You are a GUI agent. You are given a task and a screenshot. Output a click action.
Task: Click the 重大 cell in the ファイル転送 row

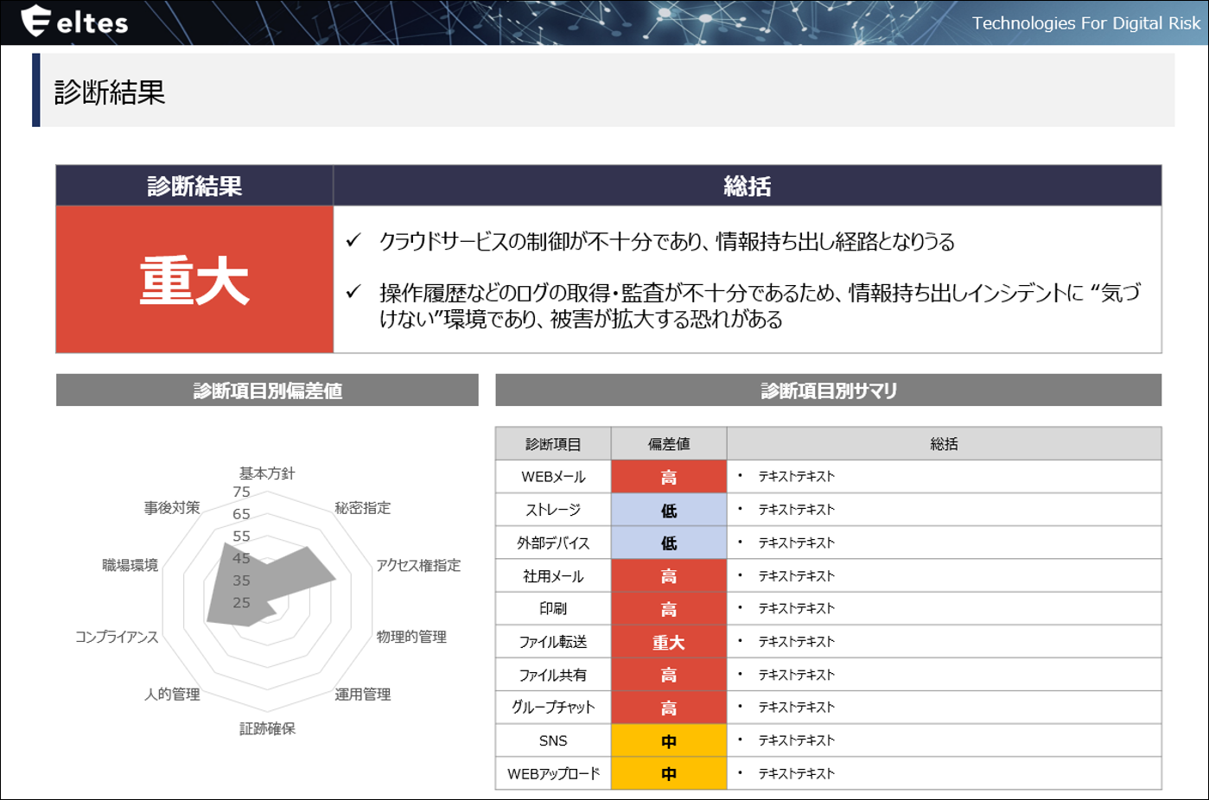(668, 642)
